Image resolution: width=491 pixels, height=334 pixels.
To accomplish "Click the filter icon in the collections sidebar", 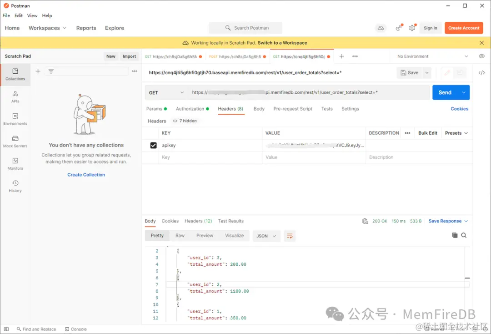I will tap(51, 71).
